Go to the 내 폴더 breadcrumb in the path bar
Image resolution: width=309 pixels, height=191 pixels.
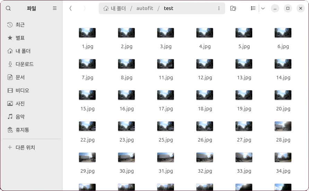(x=115, y=8)
